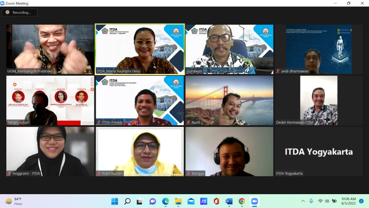Launch Microsoft Edge from the taskbar
The image size is (369, 208).
(x=165, y=201)
